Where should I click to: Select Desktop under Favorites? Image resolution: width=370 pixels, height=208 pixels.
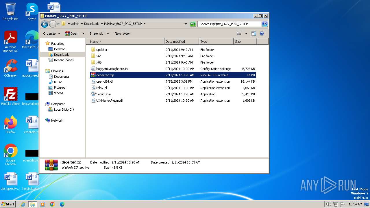coord(60,49)
